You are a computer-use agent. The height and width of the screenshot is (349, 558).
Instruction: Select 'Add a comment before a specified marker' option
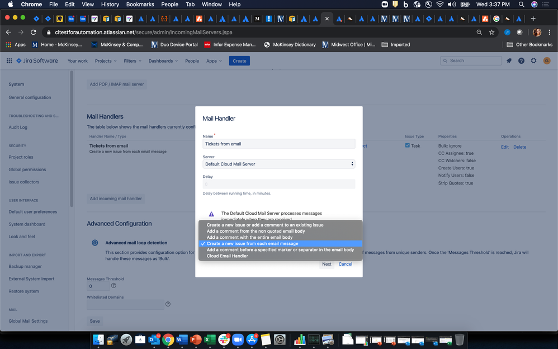click(281, 249)
